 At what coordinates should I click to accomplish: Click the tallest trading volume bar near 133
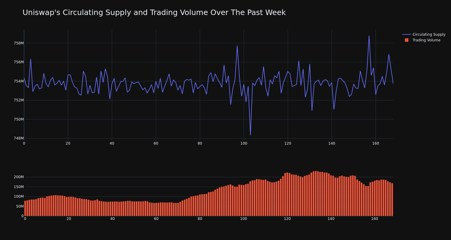316,193
